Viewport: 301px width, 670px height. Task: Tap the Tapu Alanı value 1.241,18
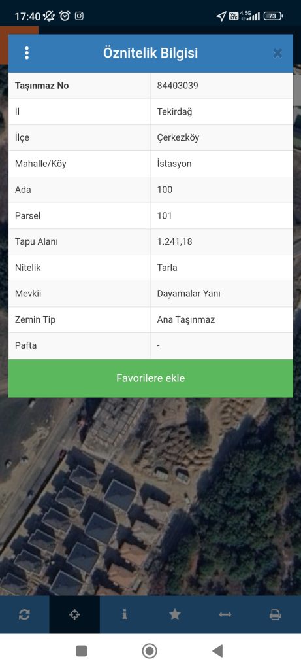click(174, 242)
